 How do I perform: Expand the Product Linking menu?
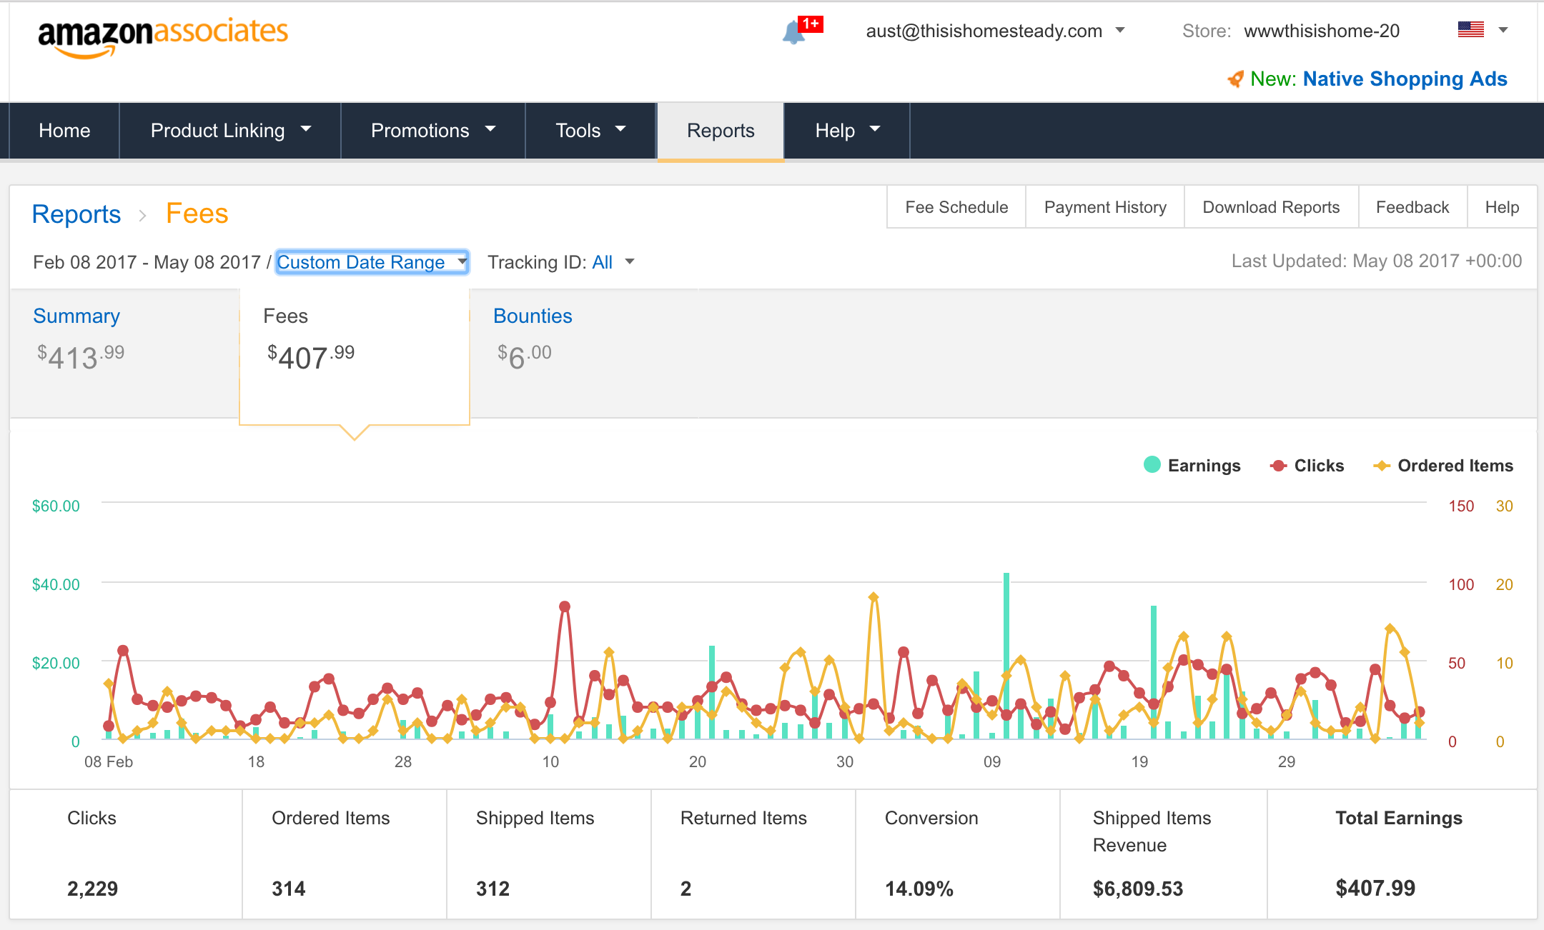230,131
